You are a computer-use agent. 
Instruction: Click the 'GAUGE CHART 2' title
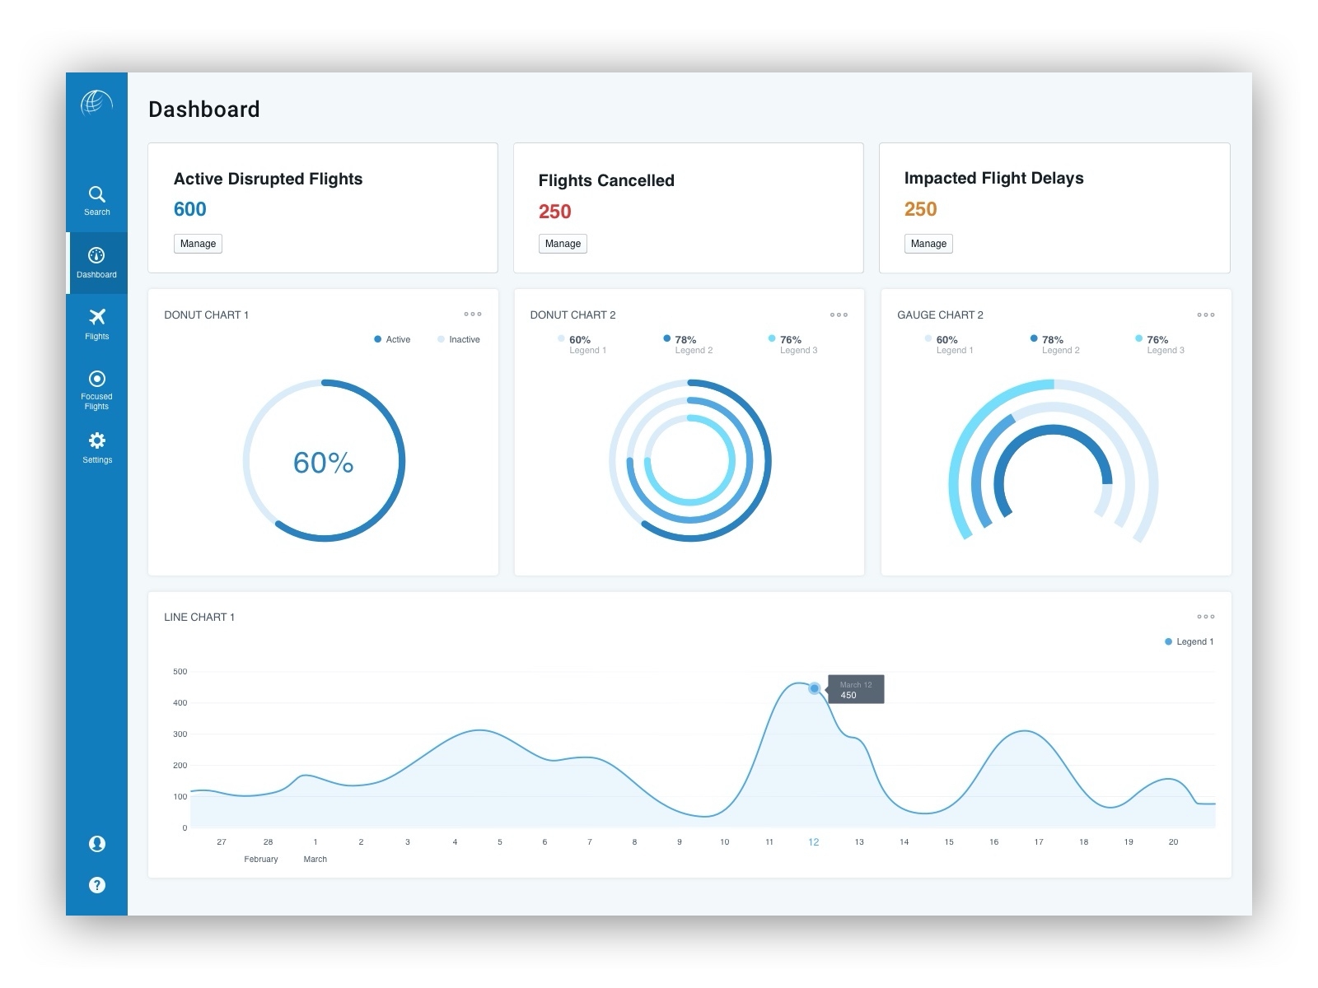pyautogui.click(x=941, y=315)
